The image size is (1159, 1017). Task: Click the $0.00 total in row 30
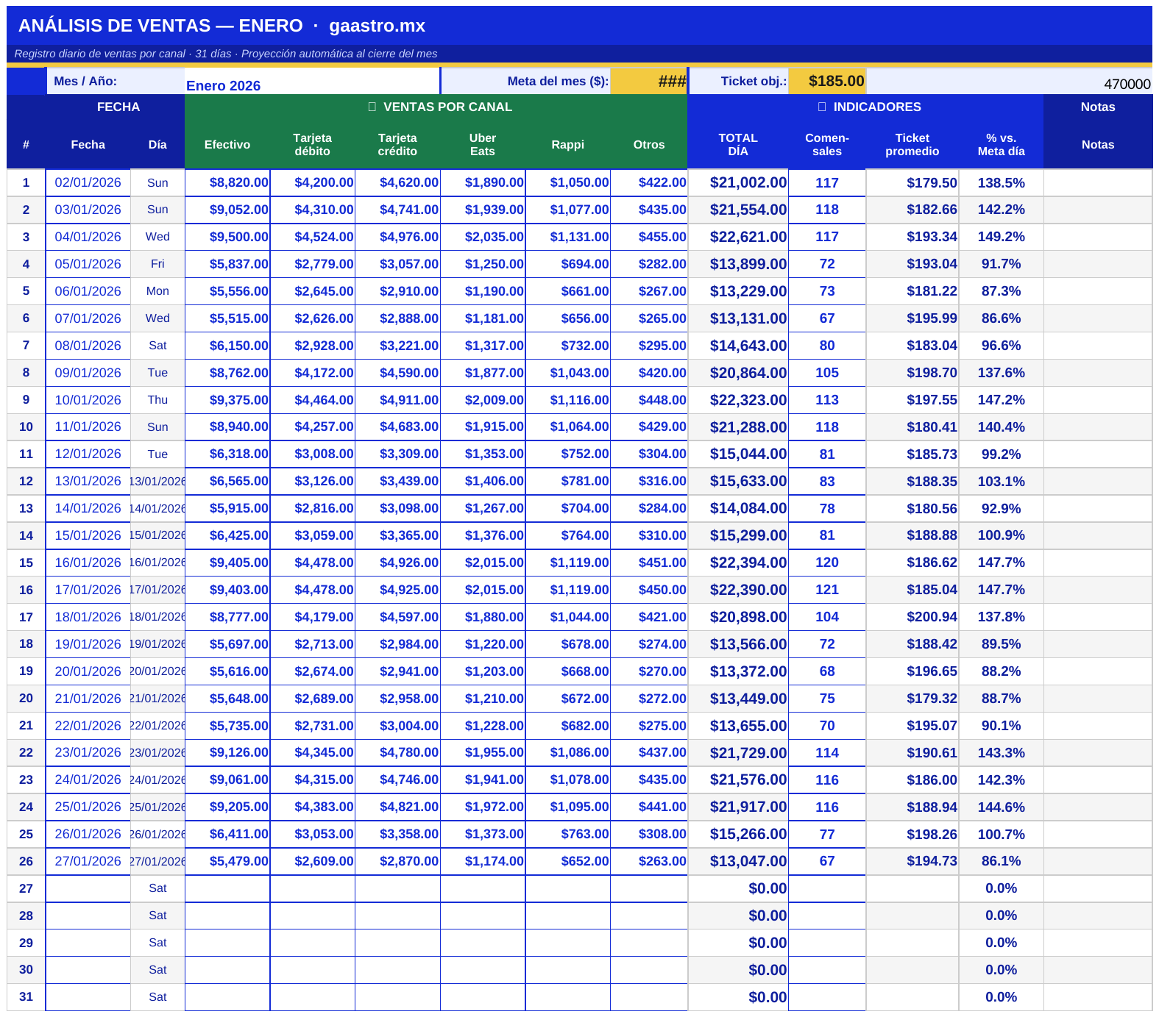pos(738,970)
